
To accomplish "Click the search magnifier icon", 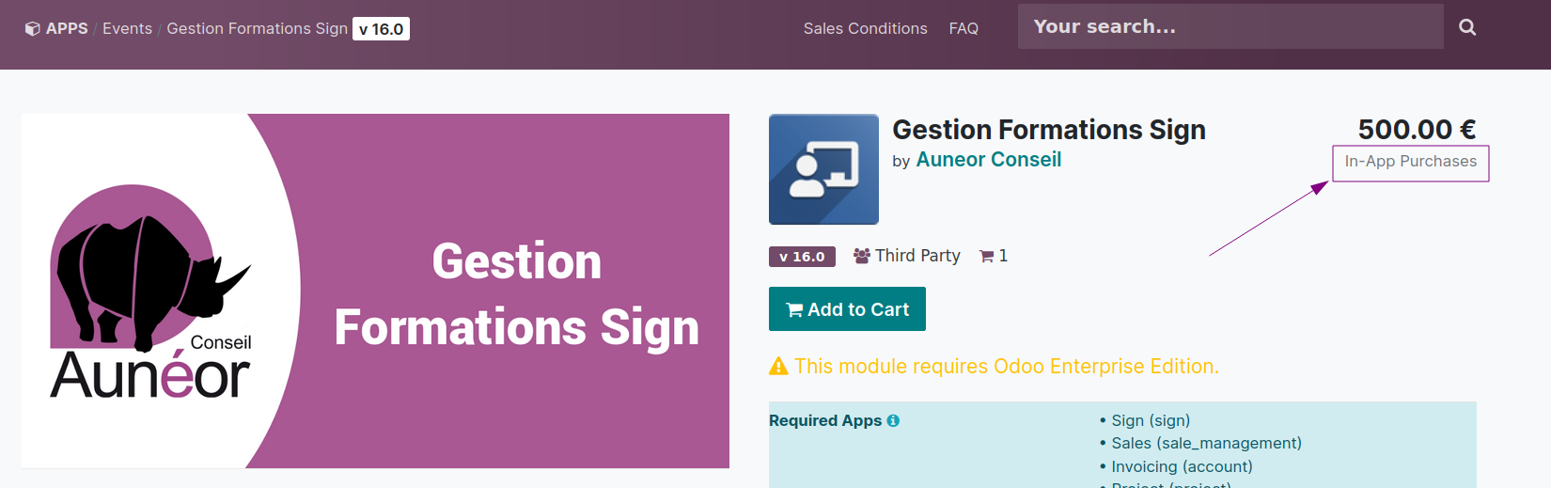I will point(1467,27).
